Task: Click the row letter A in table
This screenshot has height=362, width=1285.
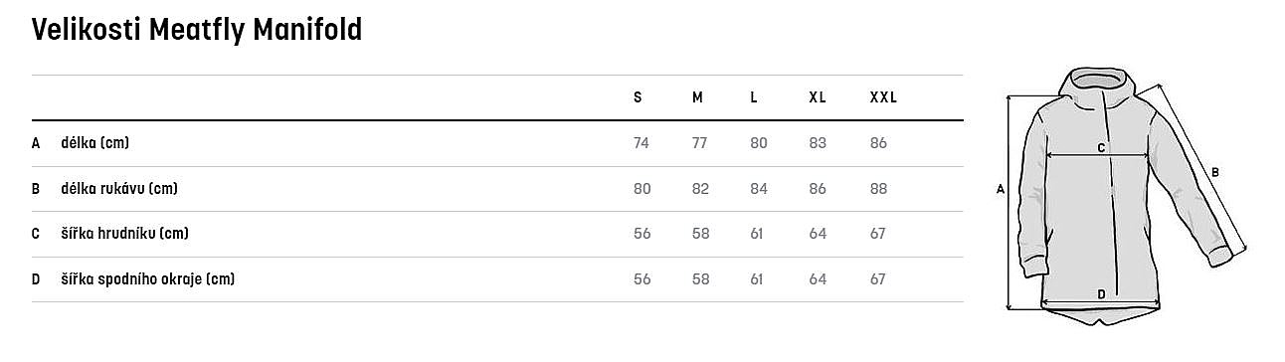Action: click(36, 143)
